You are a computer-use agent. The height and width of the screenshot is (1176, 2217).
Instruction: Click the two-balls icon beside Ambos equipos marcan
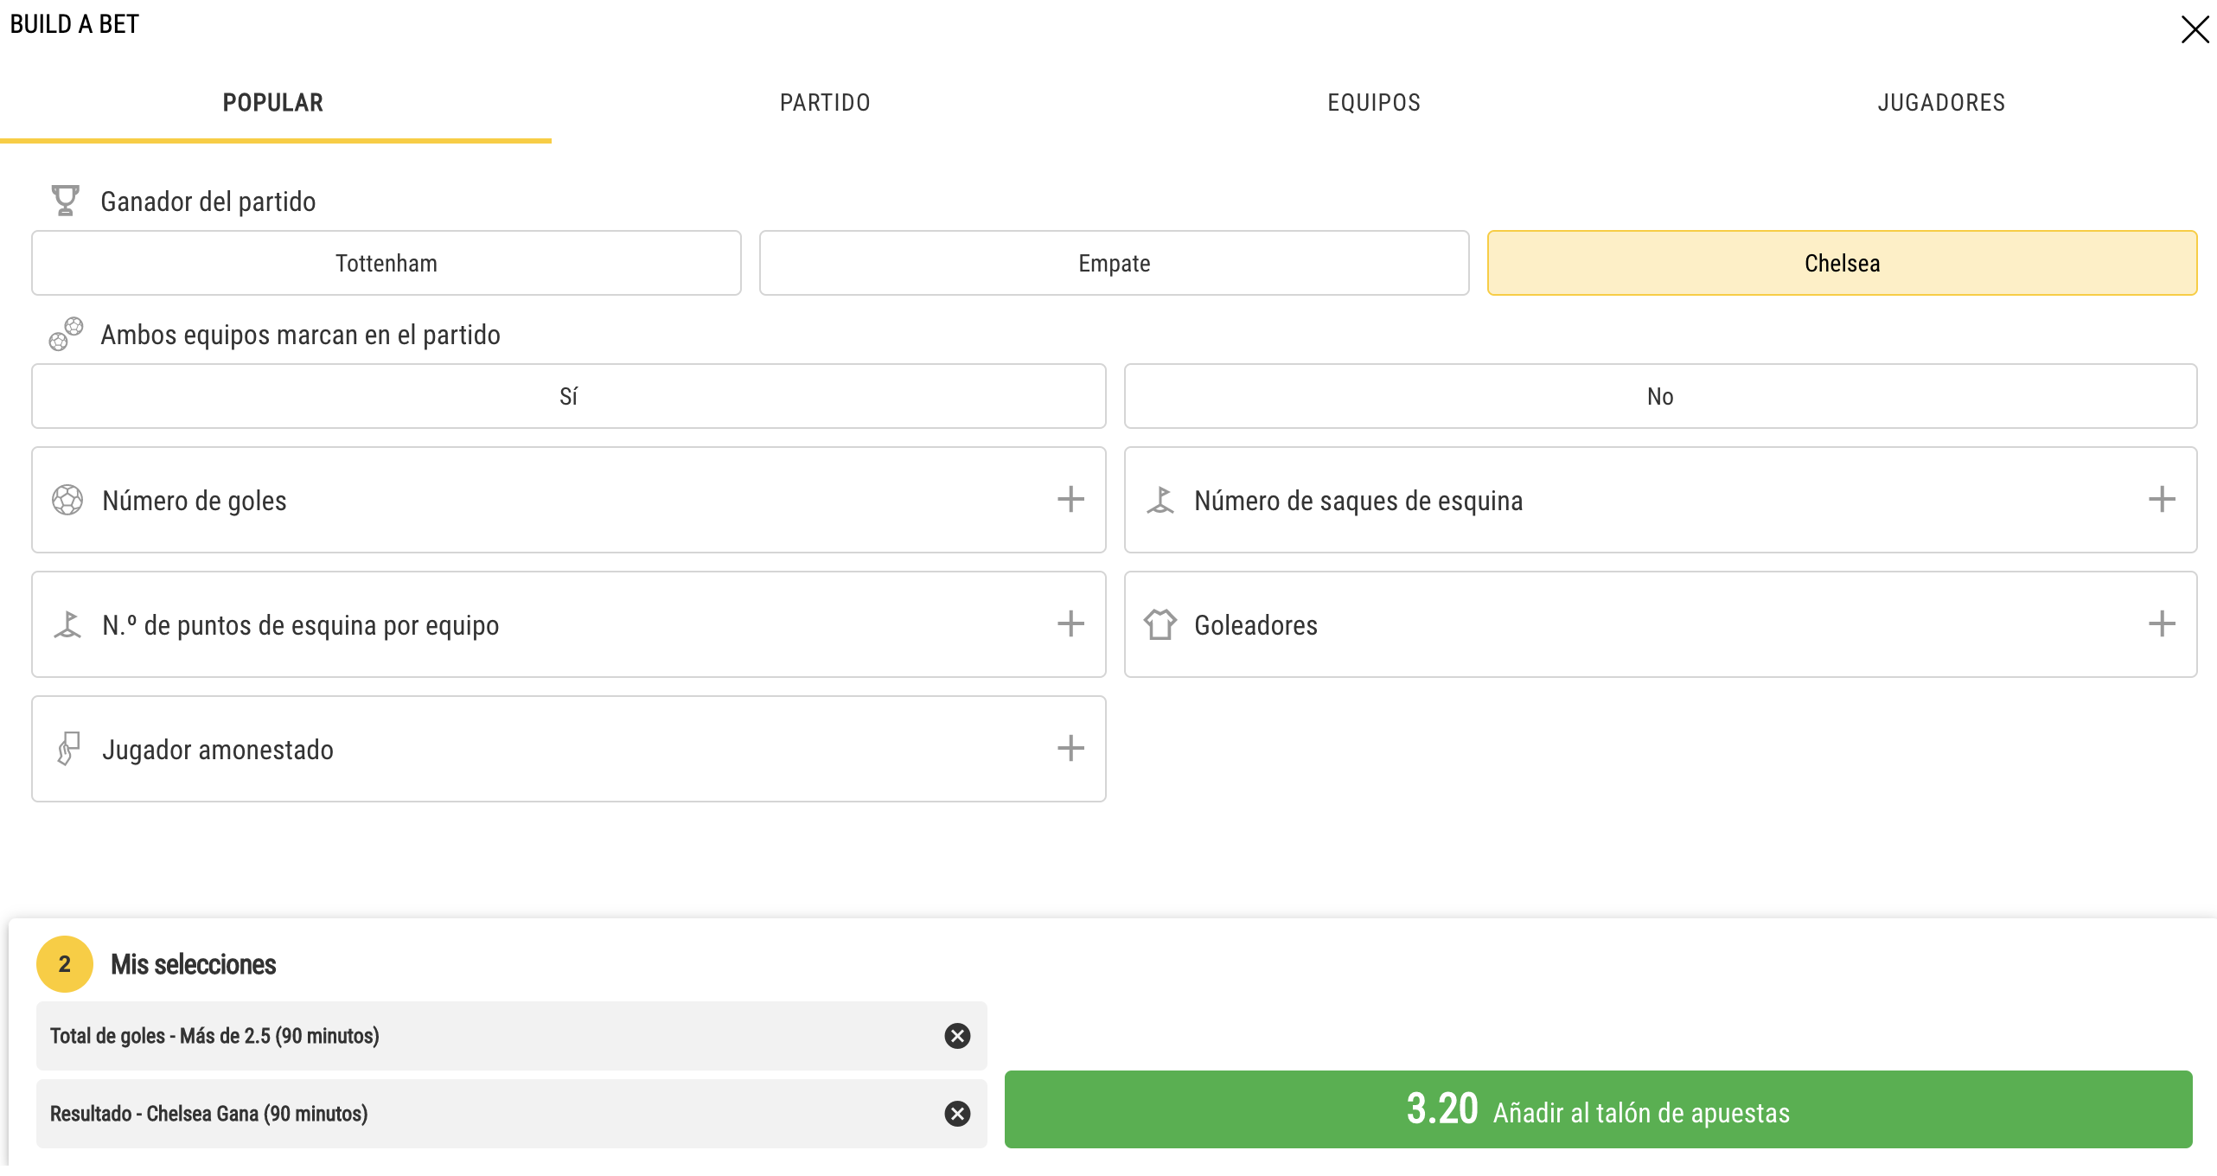click(66, 334)
